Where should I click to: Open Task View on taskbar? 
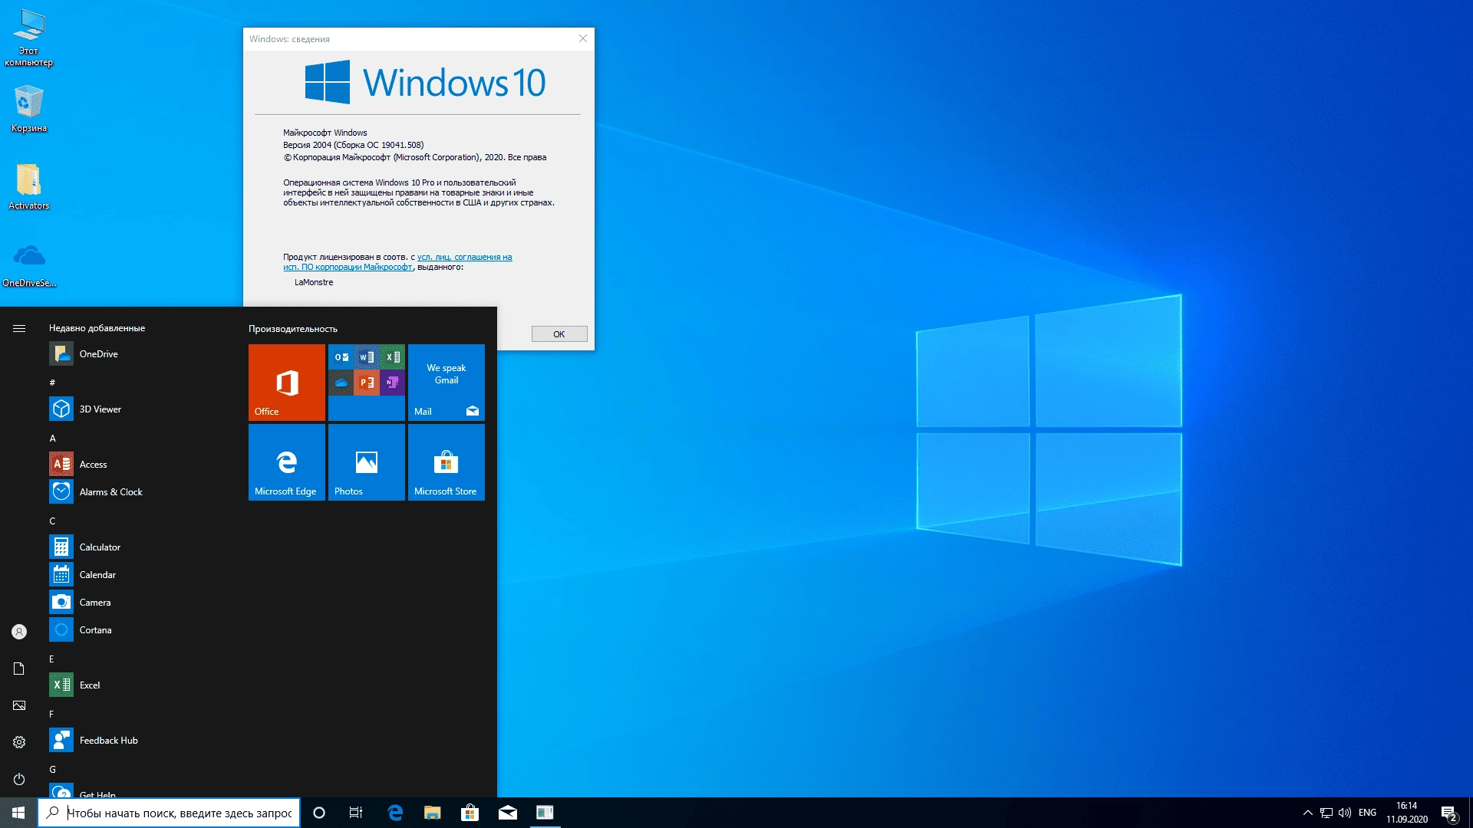(356, 813)
